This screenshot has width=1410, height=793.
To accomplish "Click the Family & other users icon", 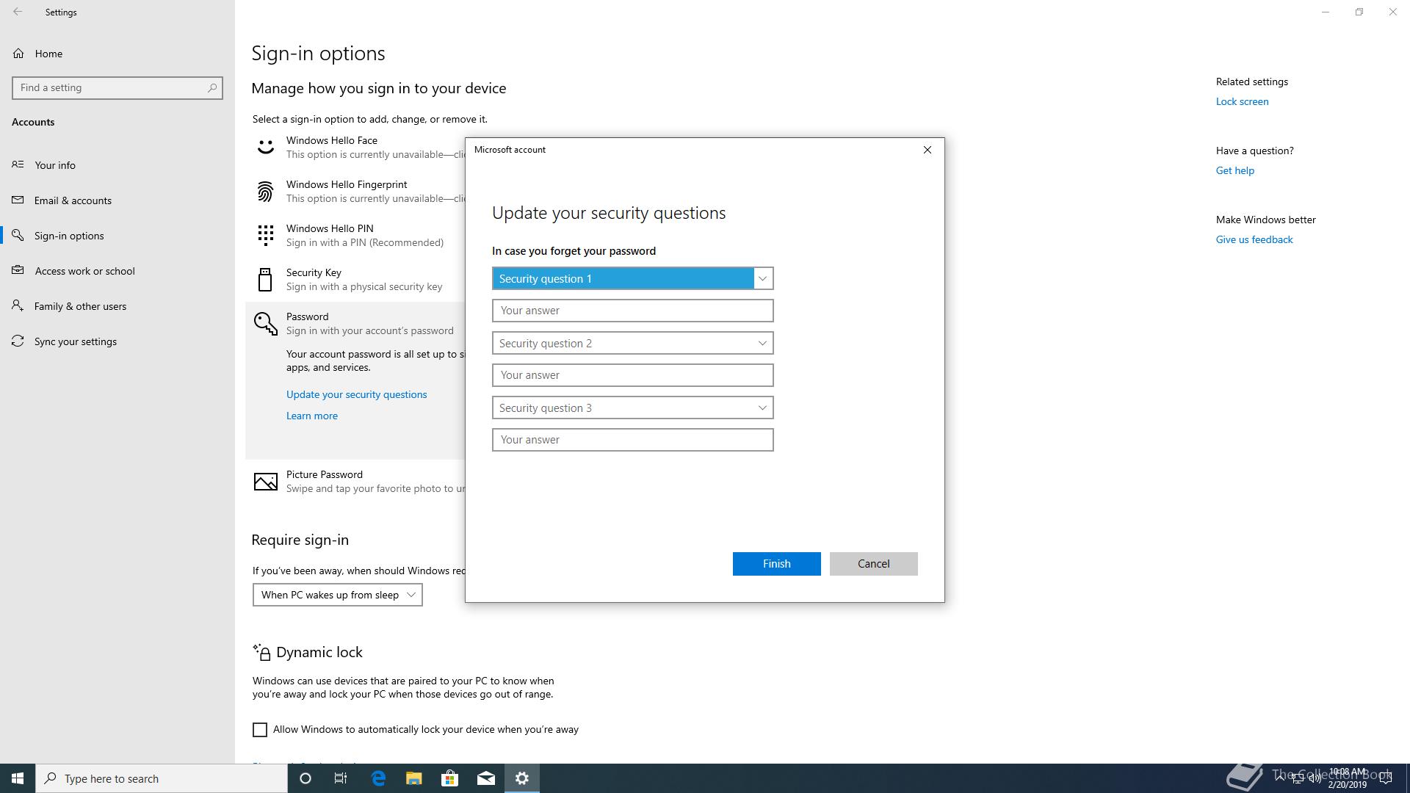I will tap(18, 305).
